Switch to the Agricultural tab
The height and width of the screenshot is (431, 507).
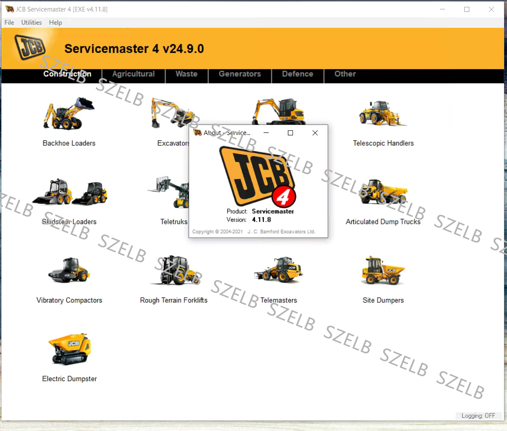pos(133,74)
